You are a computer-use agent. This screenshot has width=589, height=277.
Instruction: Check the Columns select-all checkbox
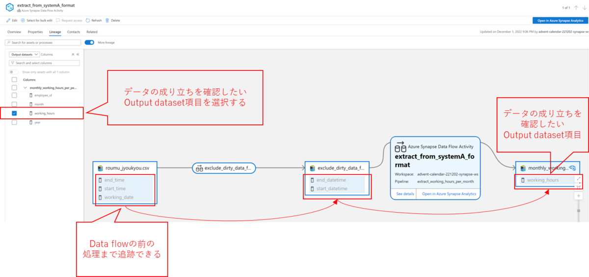(x=14, y=80)
